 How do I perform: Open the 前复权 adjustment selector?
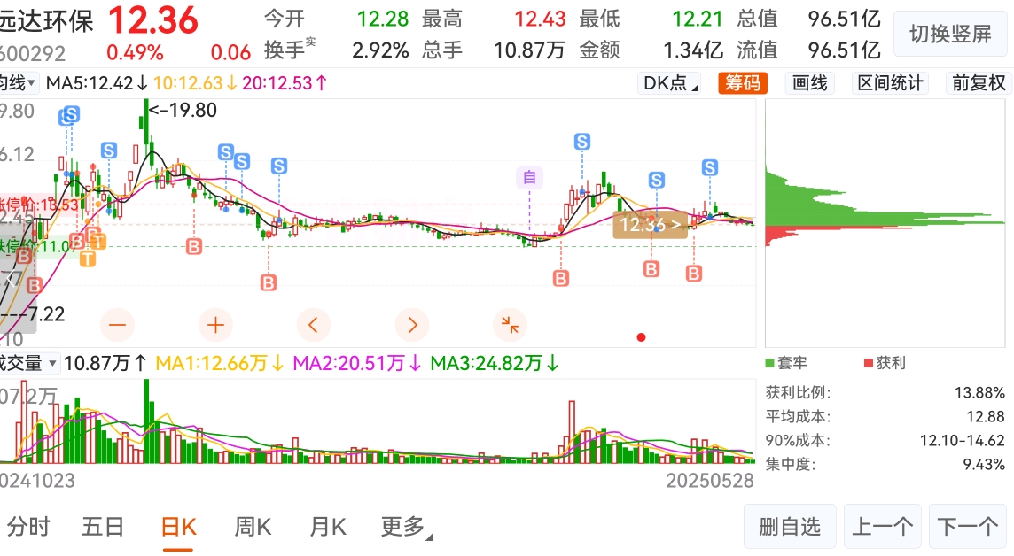[979, 83]
